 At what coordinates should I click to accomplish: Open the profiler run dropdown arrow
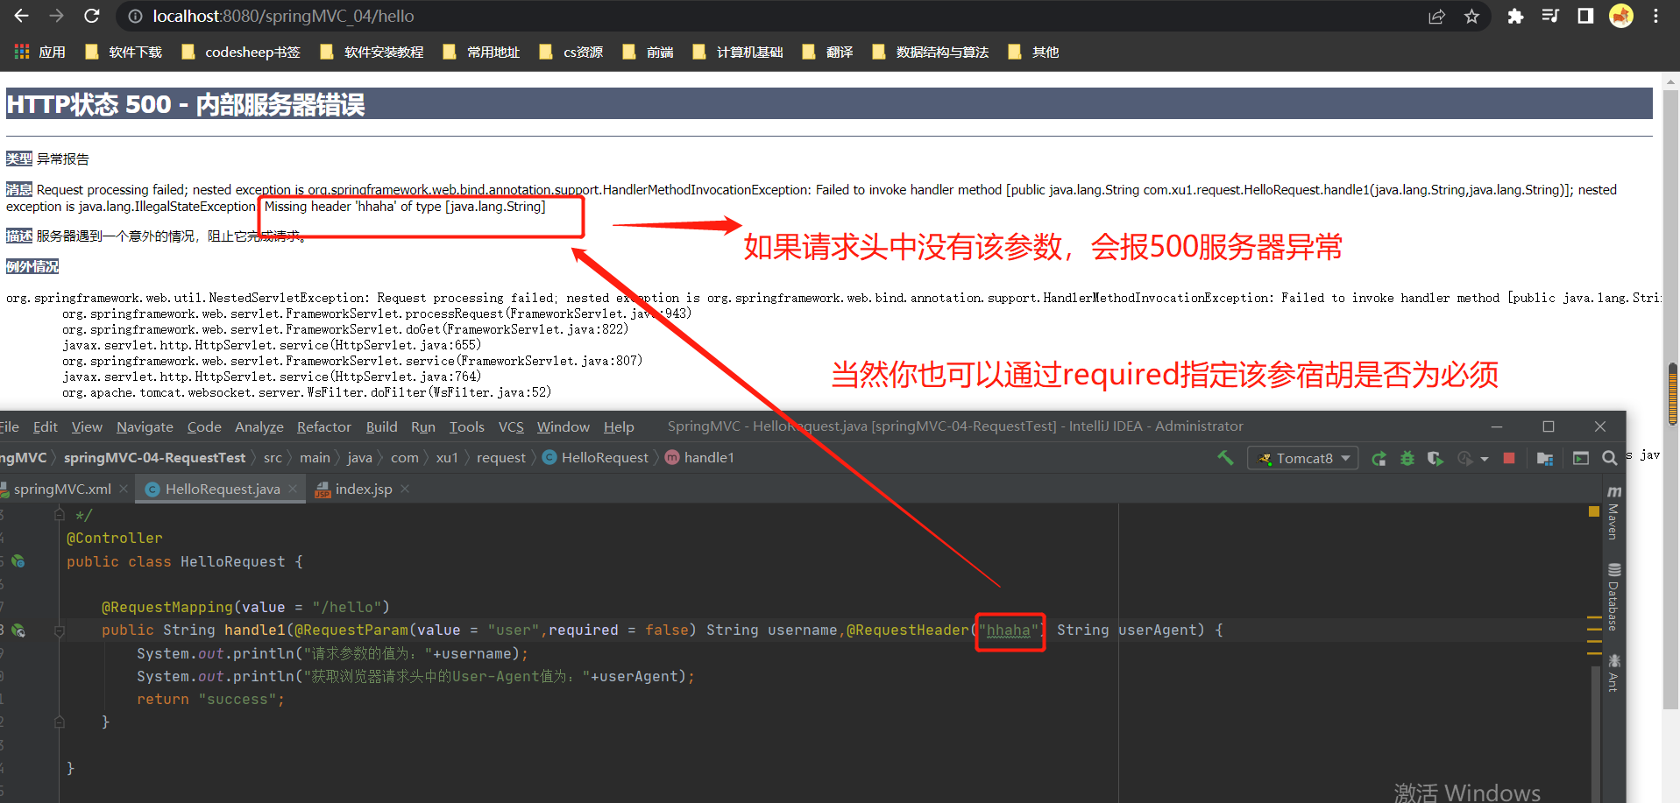click(x=1485, y=459)
